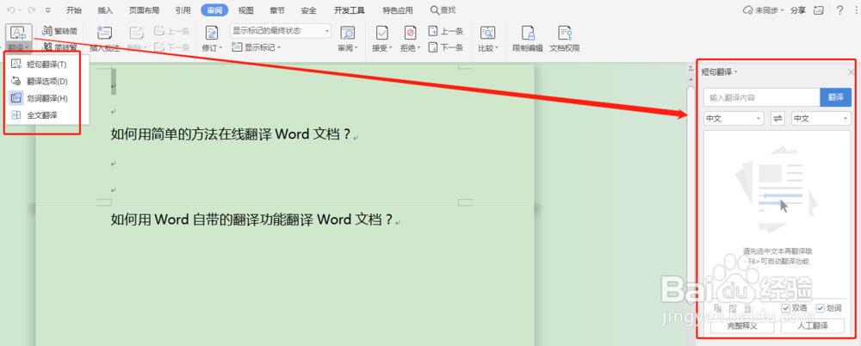Open the target language 中文 dropdown
This screenshot has height=346, width=861.
pyautogui.click(x=821, y=118)
